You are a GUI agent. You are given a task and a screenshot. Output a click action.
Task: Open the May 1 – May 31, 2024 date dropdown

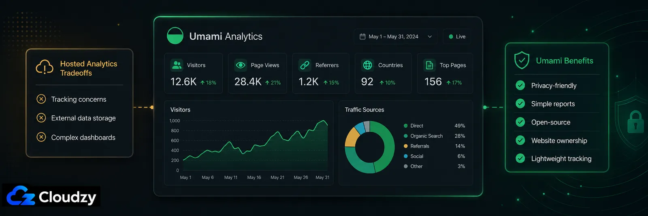[x=396, y=36]
